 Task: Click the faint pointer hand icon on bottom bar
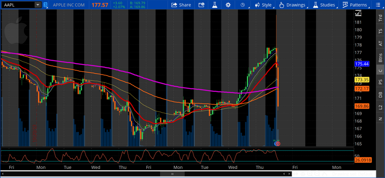coord(324,174)
